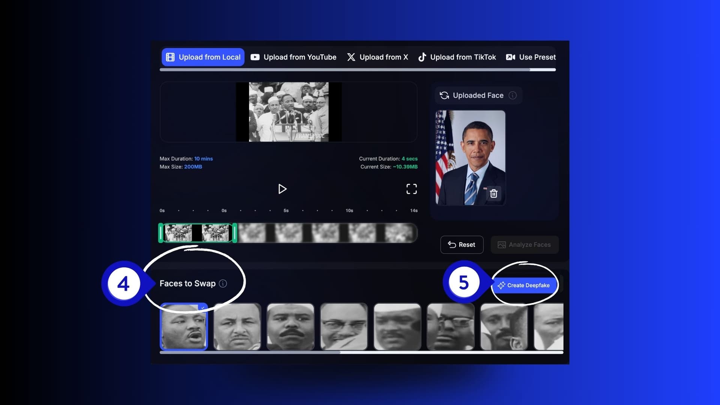The width and height of the screenshot is (720, 405).
Task: Click the Reset button
Action: click(x=462, y=244)
